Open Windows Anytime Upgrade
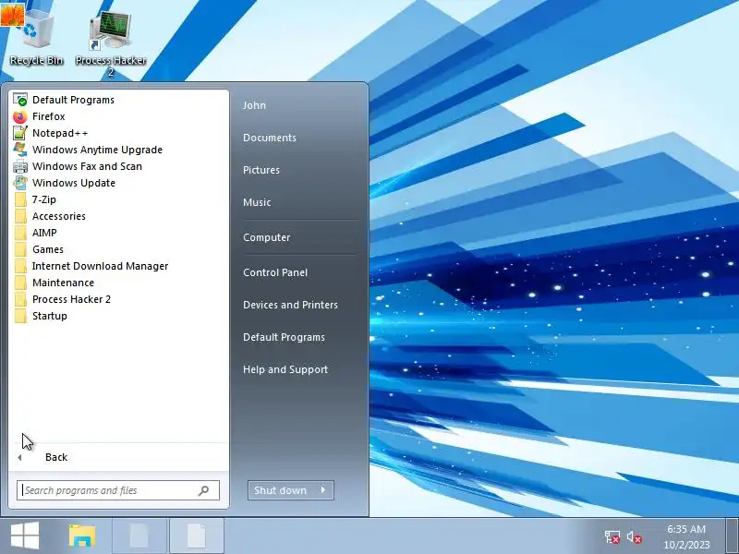Screen dimensions: 739x554 (118, 150)
